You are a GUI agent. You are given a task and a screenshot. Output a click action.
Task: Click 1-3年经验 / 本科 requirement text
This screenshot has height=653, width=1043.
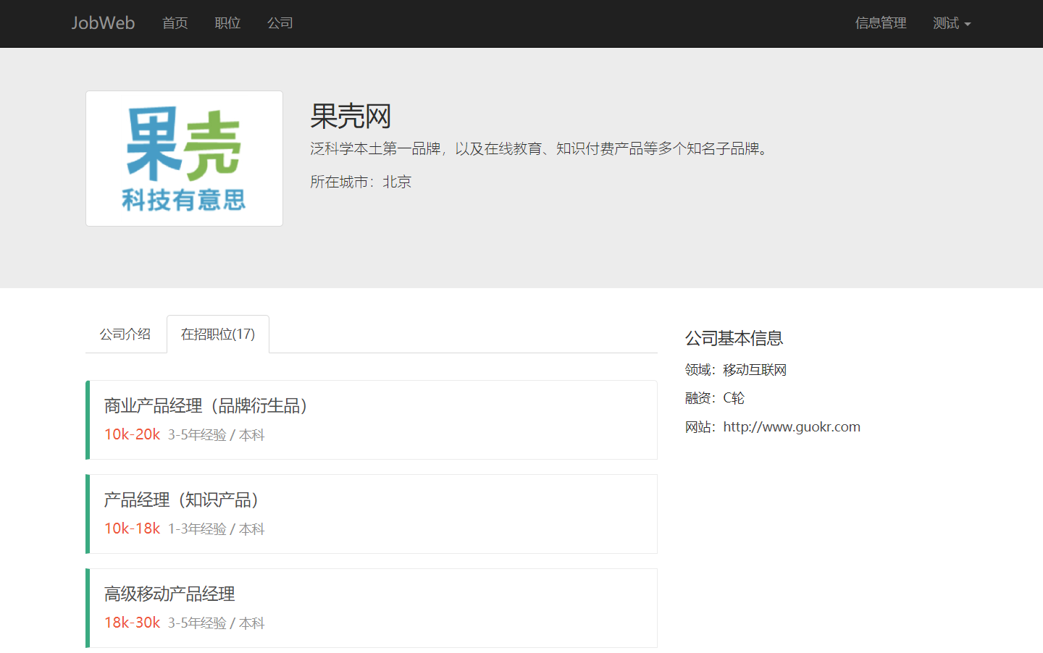tap(217, 529)
